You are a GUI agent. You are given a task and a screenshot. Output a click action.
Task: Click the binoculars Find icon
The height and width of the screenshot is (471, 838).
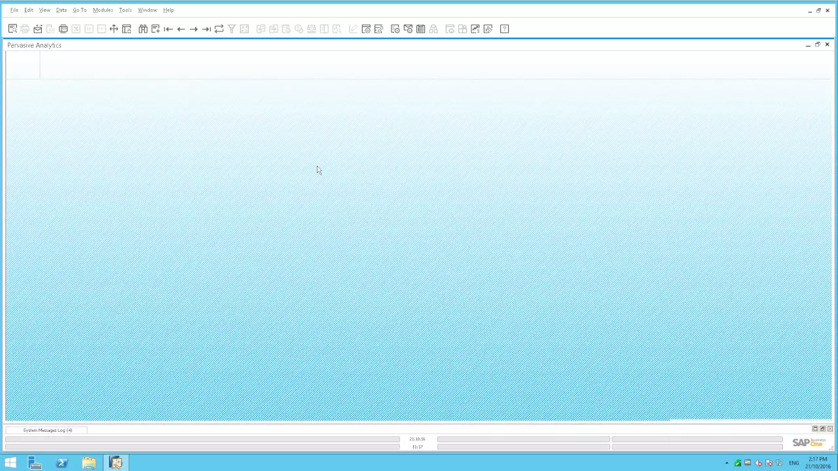click(x=143, y=28)
